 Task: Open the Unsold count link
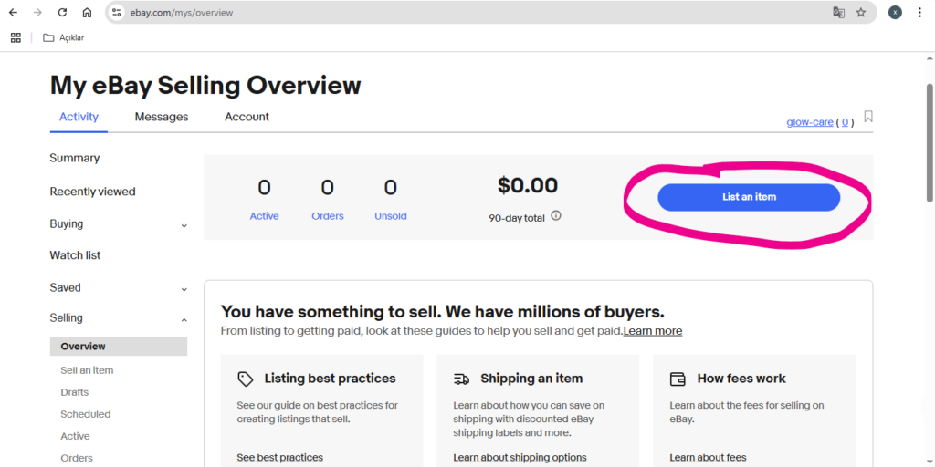coord(391,215)
